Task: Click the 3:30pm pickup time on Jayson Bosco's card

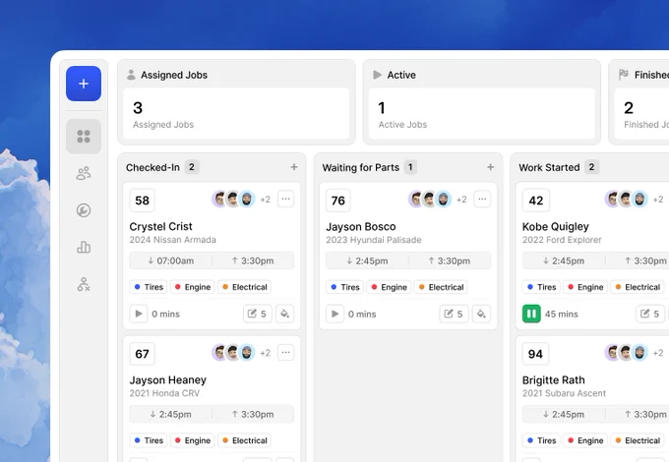Action: pos(450,260)
